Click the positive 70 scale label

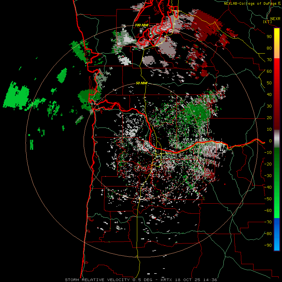point(269,60)
